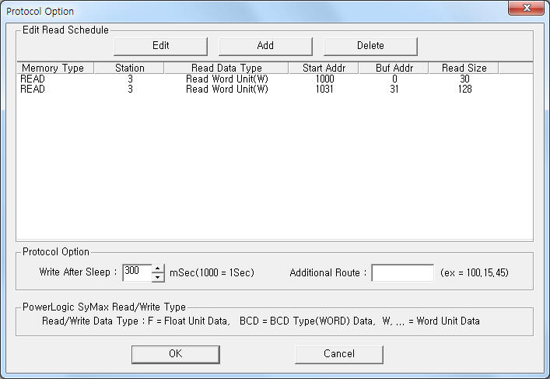Click the Additional Route text box
The width and height of the screenshot is (550, 379).
(402, 273)
